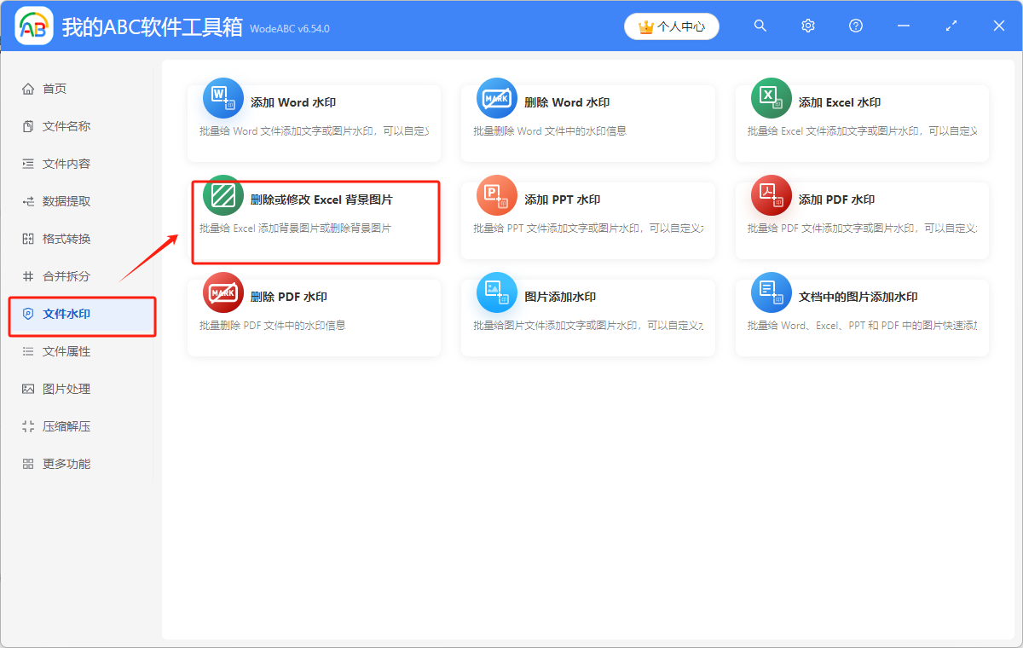This screenshot has height=648, width=1023.
Task: Open the 删除 PDF 水印 tool icon
Action: coord(223,292)
